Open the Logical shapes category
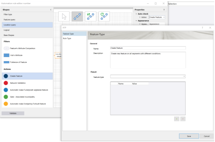Viewport: 215px width, 142px height. [x=27, y=30]
